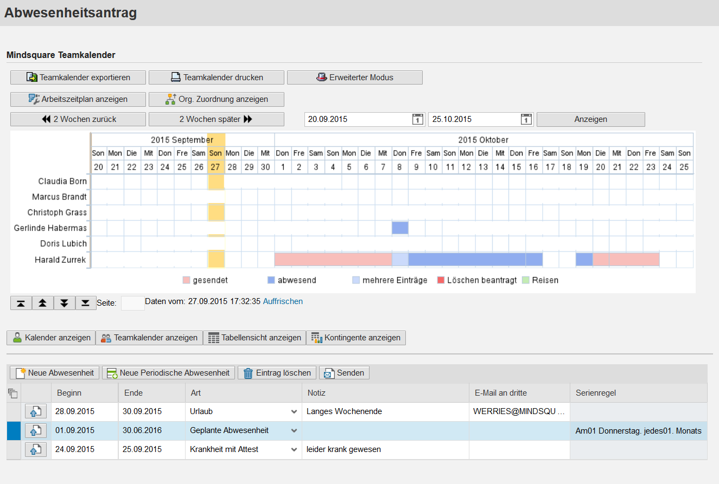Click the Reisen legend swatch
Viewport: 719px width, 484px height.
(x=525, y=280)
